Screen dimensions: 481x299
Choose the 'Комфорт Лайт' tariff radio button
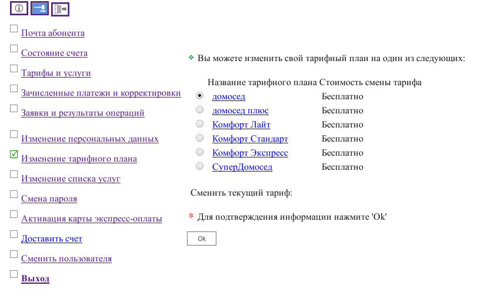200,124
